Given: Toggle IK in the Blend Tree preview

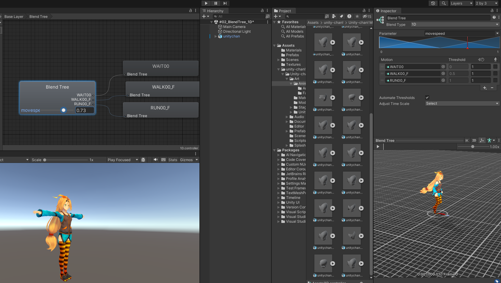Looking at the screenshot, I should (467, 141).
